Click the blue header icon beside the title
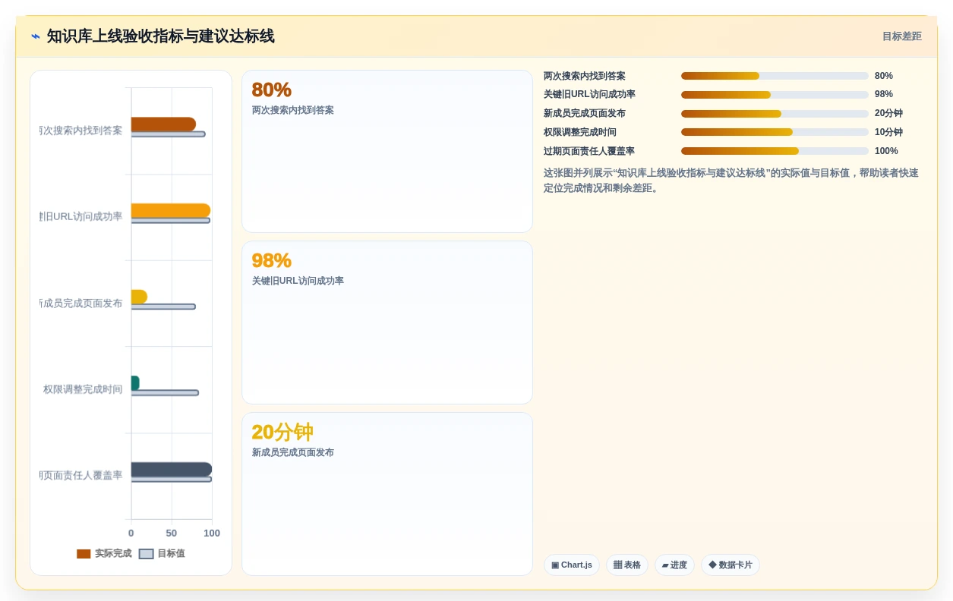953x601 pixels. (x=36, y=36)
